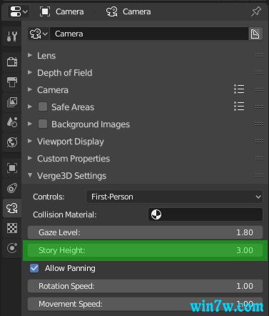
Task: Open Camera panel presets list icon
Action: coord(239,89)
